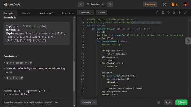Click the 'Output: 8' example line

point(13,30)
